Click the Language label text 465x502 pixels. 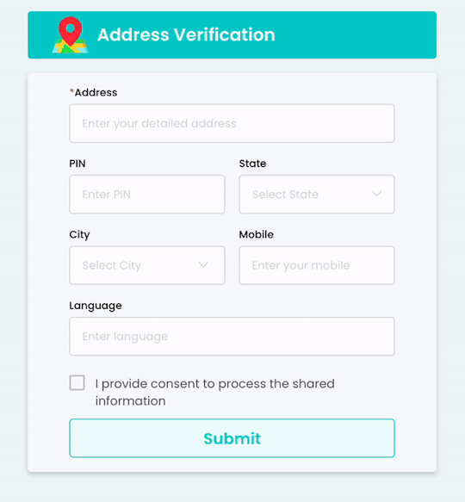96,306
